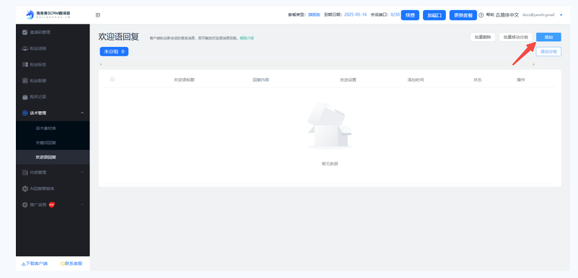Select the 未分组 0 group tab

[x=114, y=51]
